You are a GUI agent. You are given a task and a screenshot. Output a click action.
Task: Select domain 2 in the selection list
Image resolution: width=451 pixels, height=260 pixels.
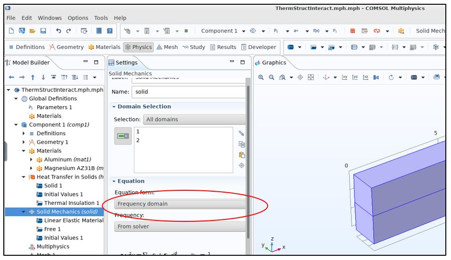coord(138,140)
